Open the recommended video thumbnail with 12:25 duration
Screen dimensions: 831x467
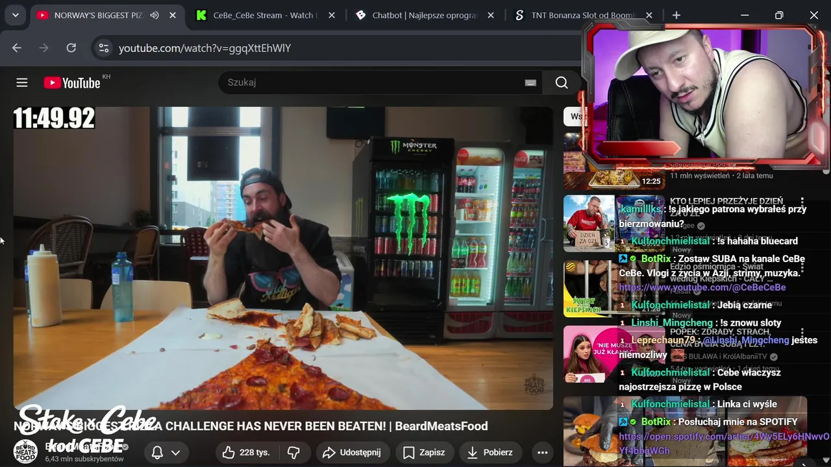[614, 162]
